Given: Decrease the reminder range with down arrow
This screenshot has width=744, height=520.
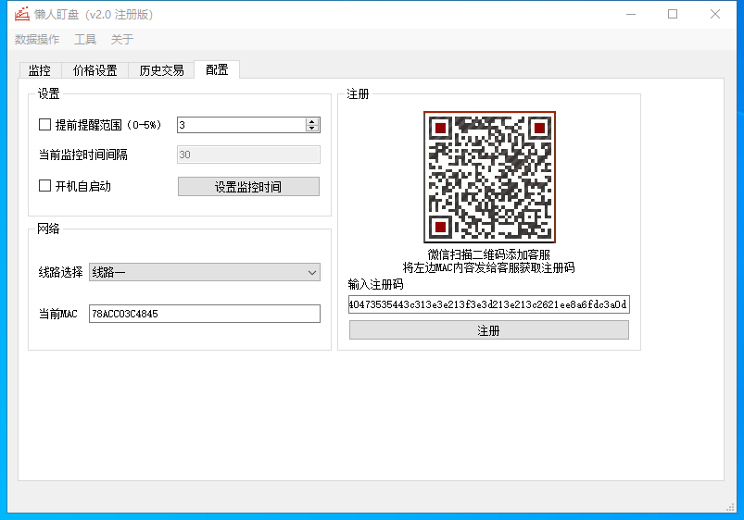Looking at the screenshot, I should click(311, 129).
